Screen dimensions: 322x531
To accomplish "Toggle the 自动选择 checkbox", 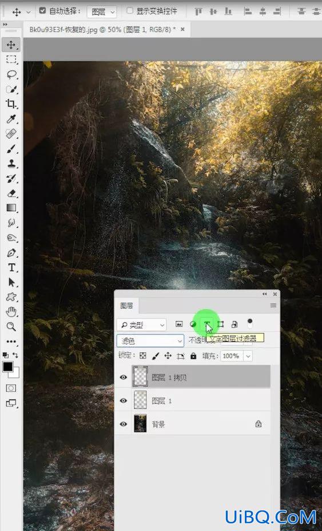I will click(x=42, y=10).
